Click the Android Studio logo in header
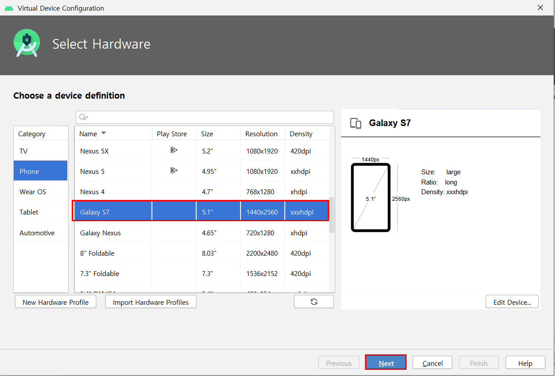Viewport: 555px width, 376px height. 27,43
